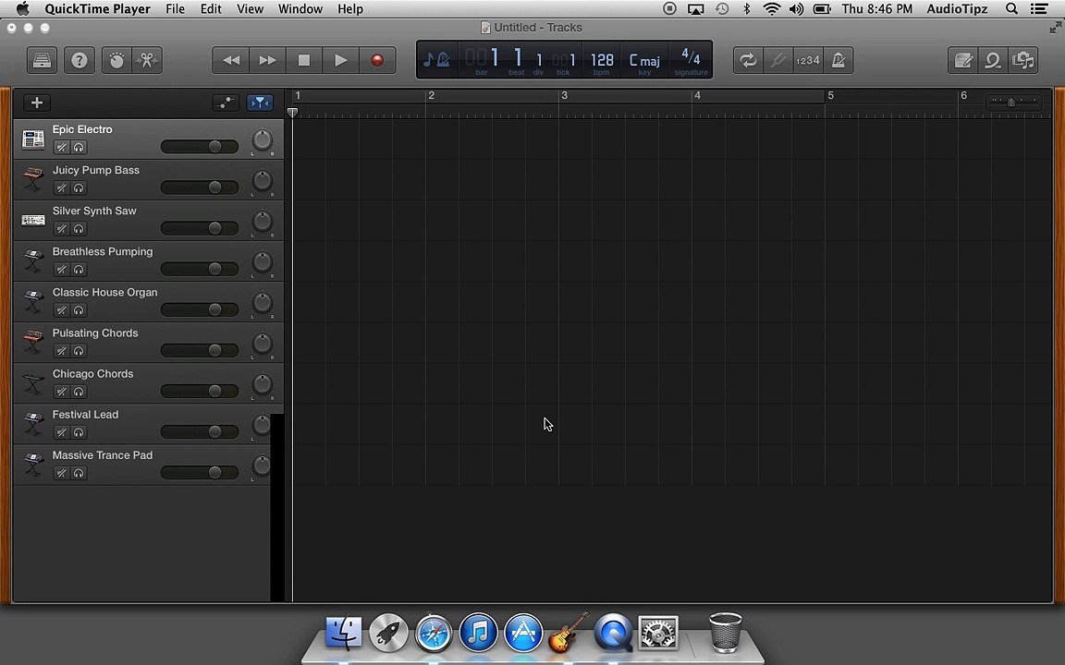Click the Pulsating Chords pan knob
The width and height of the screenshot is (1065, 665).
click(263, 344)
